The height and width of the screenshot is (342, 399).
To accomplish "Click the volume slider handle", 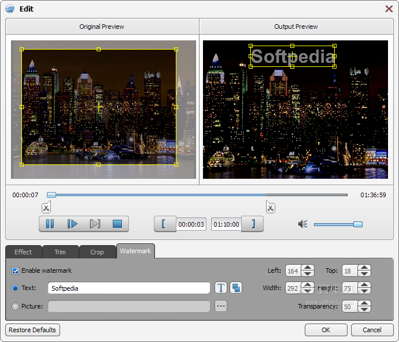I will (x=358, y=224).
